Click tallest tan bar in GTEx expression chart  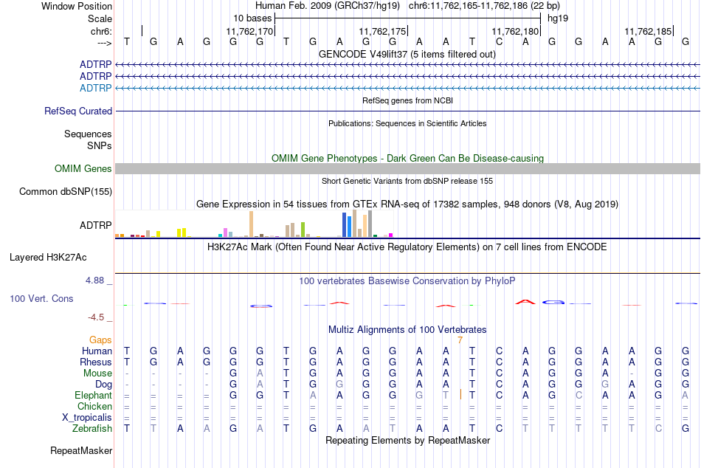(354, 223)
